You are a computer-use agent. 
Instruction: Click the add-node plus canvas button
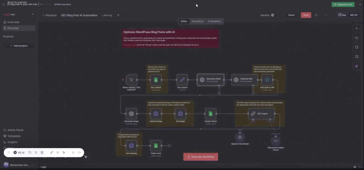(x=357, y=28)
